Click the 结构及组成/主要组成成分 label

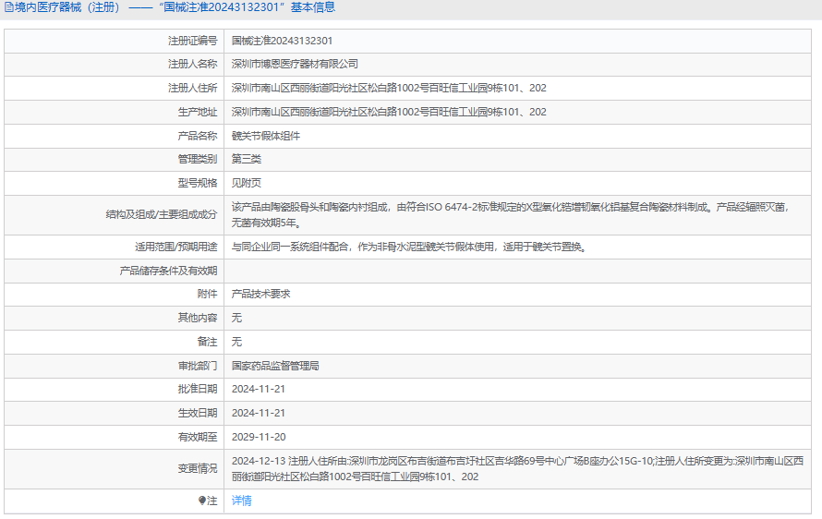[162, 215]
